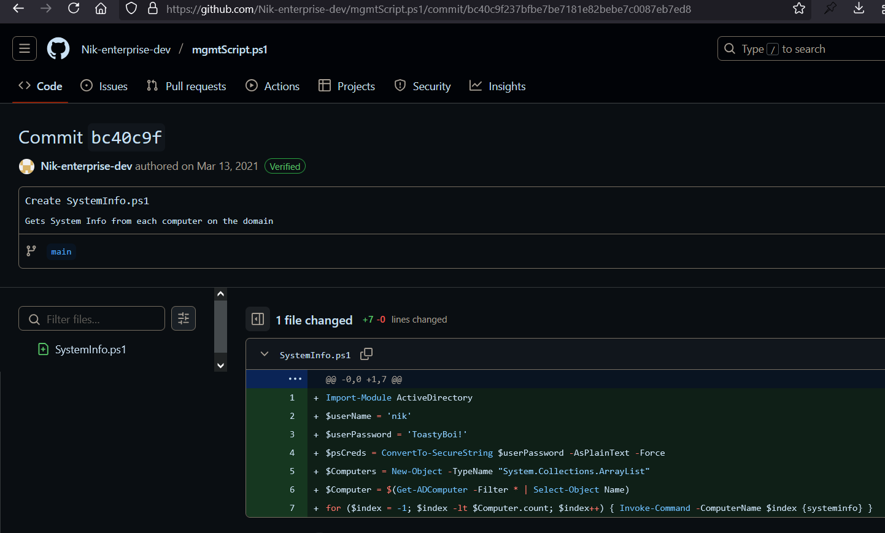The image size is (885, 533).
Task: Click the branch icon beside main
Action: point(31,251)
